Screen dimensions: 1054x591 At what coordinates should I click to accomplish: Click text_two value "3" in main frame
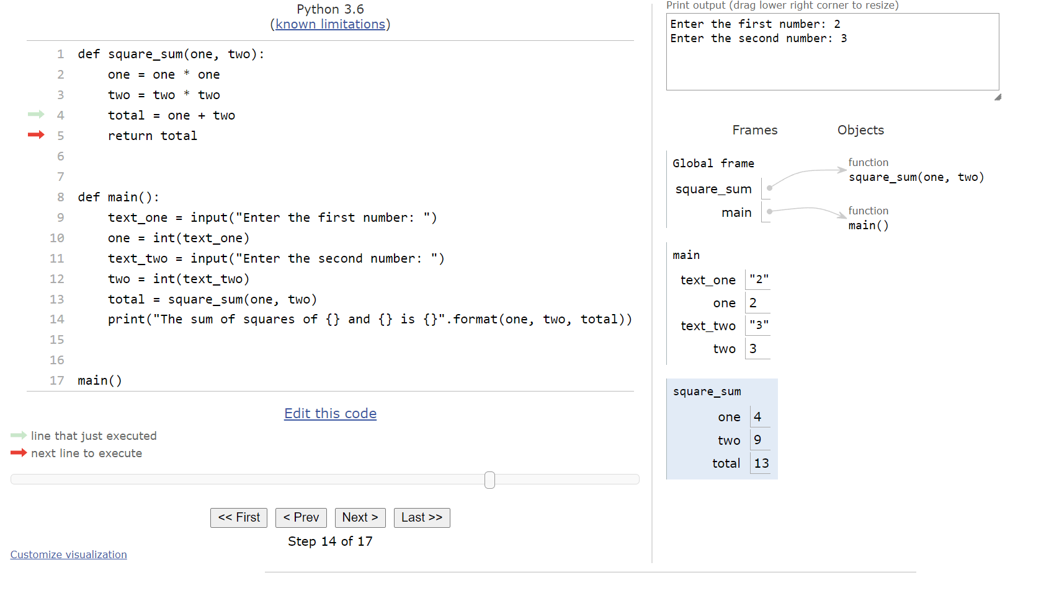pos(759,325)
